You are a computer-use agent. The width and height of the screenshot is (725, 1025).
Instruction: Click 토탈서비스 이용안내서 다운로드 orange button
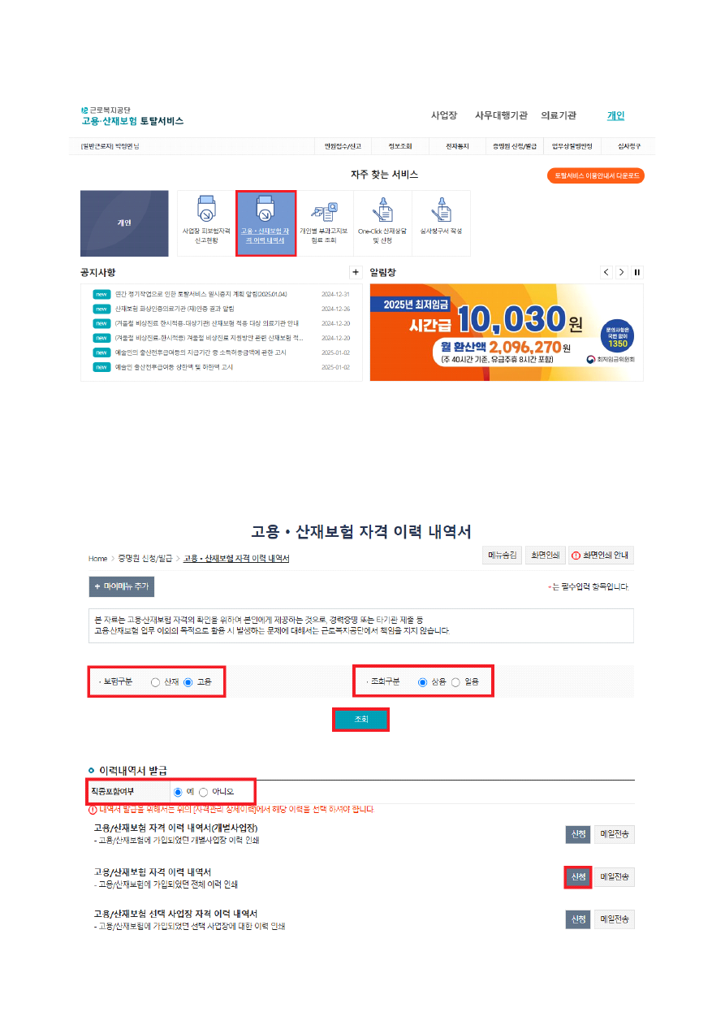[596, 175]
